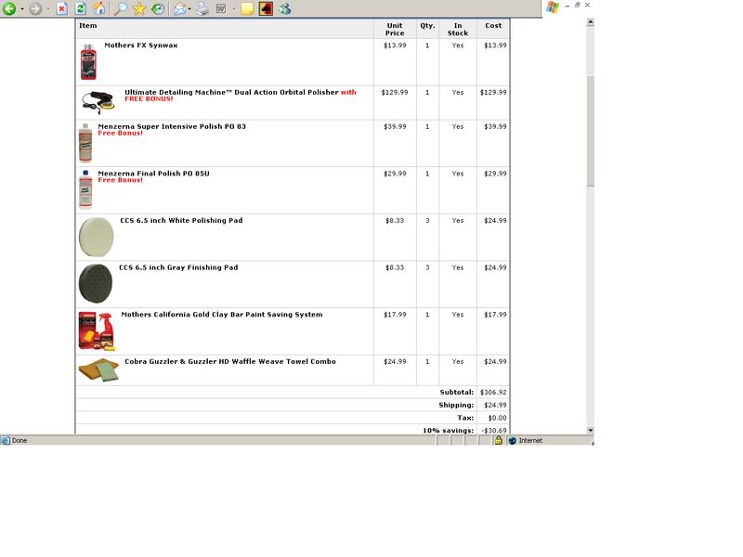743x557 pixels.
Task: Open Search with the magnifier icon
Action: (x=122, y=8)
